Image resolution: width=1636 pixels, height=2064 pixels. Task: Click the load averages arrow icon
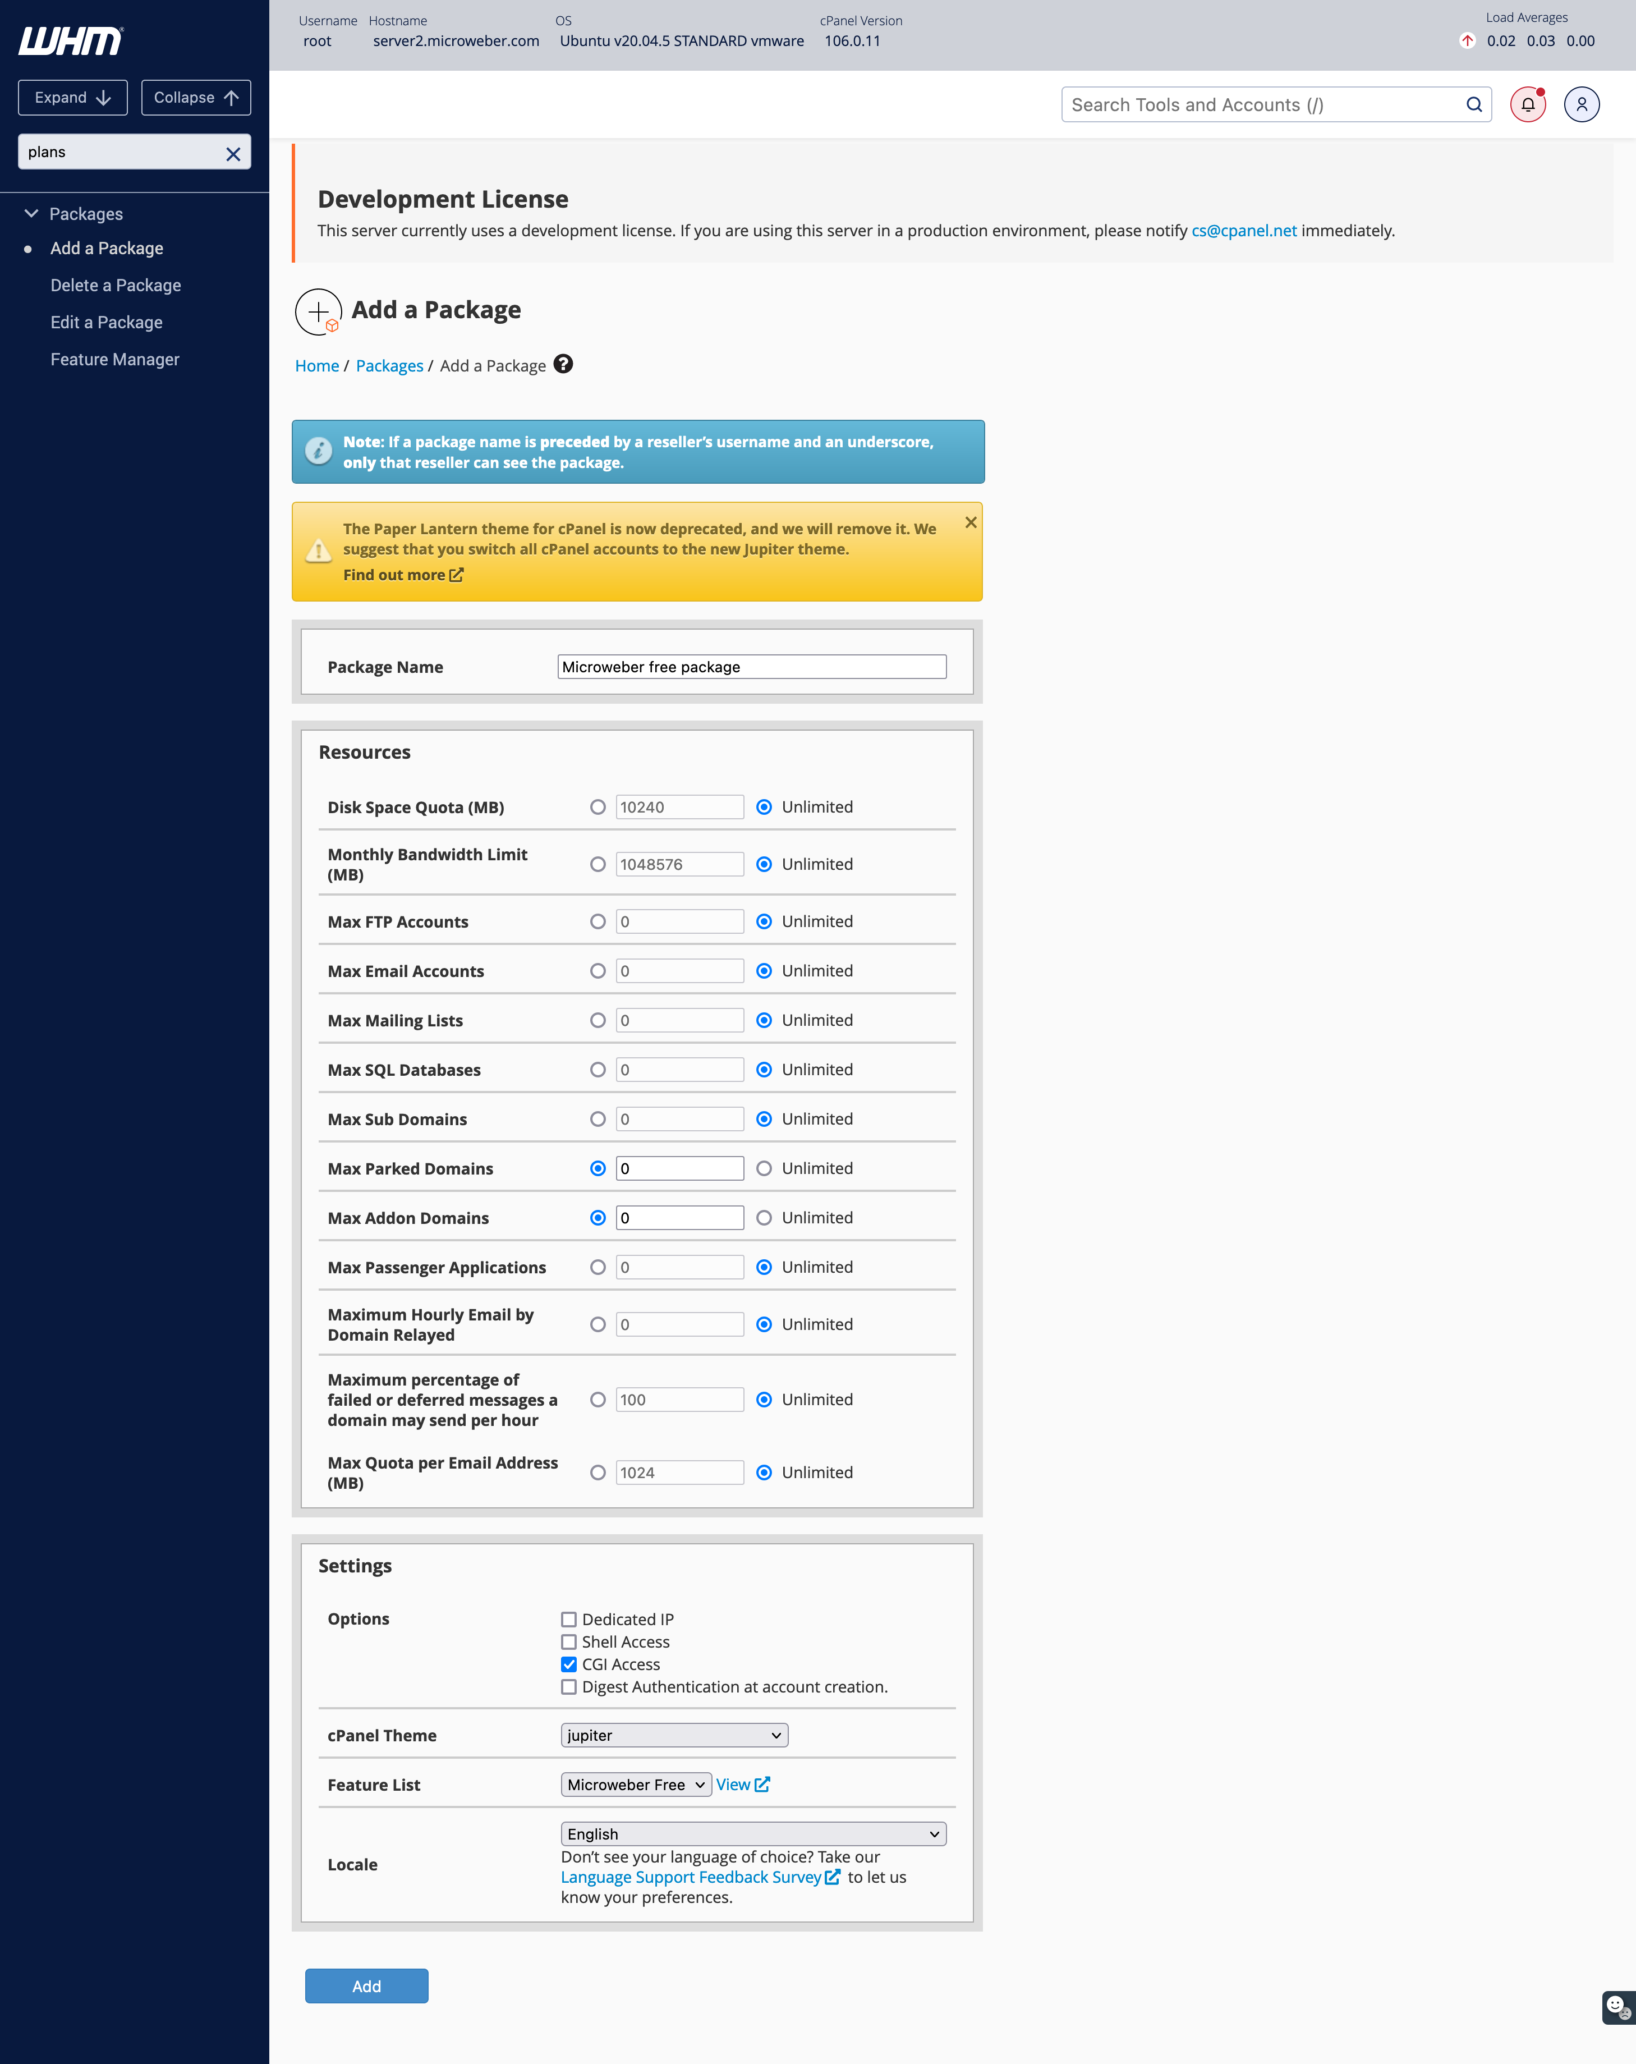(x=1467, y=41)
